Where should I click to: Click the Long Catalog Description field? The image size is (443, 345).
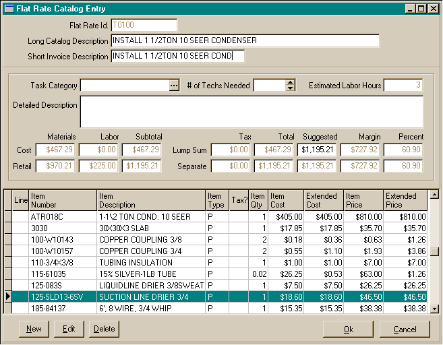(x=245, y=40)
